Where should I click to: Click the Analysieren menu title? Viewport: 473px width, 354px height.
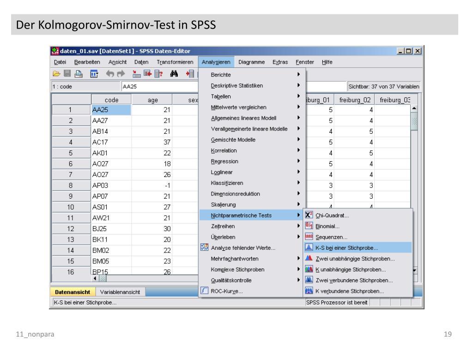pyautogui.click(x=216, y=62)
